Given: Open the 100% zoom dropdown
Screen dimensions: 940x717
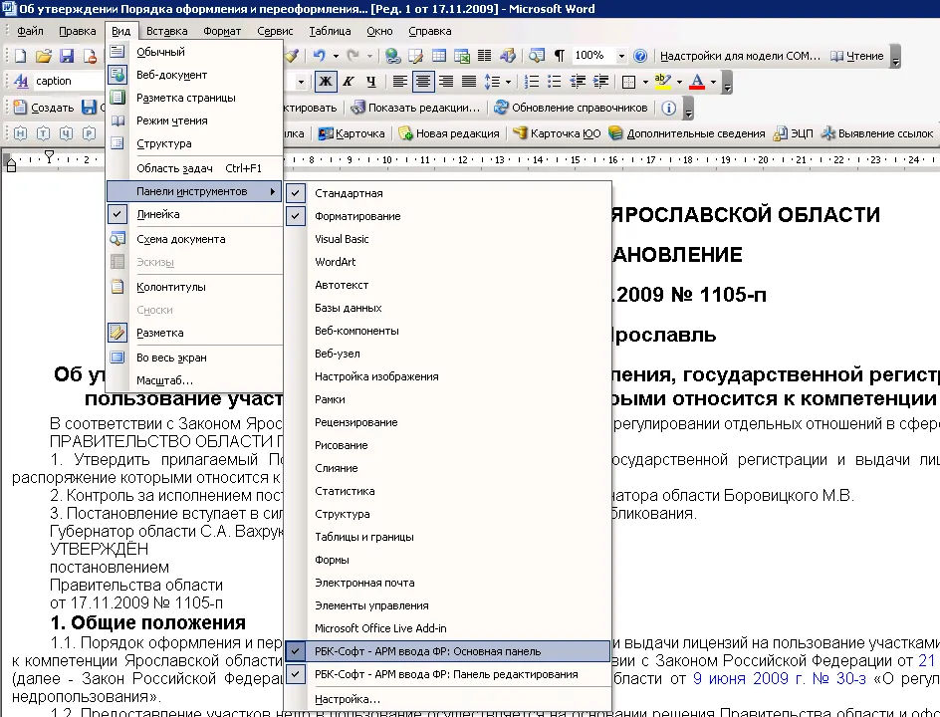Looking at the screenshot, I should tap(621, 56).
